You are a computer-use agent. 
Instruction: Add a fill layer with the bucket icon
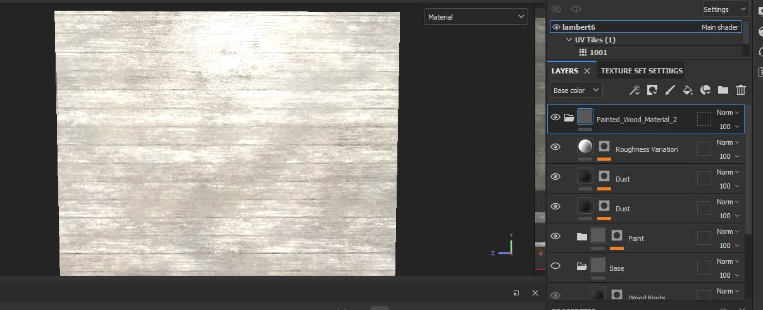688,90
